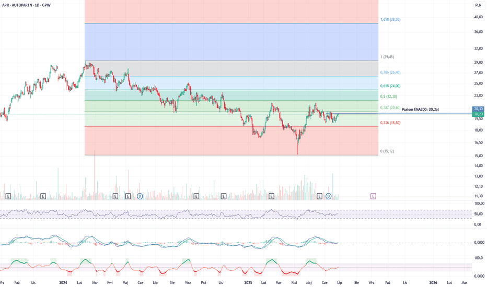Click the E earnings marker nearest 2025 label
This screenshot has width=487, height=287.
pyautogui.click(x=271, y=196)
